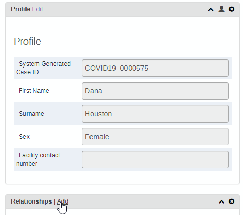Click the Sex field showing Female
The width and height of the screenshot is (243, 215).
pos(155,137)
